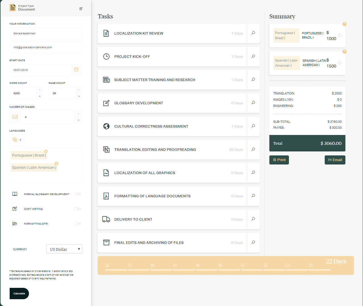
Task: Open details magnifier for Localization Kit Review
Action: (x=253, y=33)
